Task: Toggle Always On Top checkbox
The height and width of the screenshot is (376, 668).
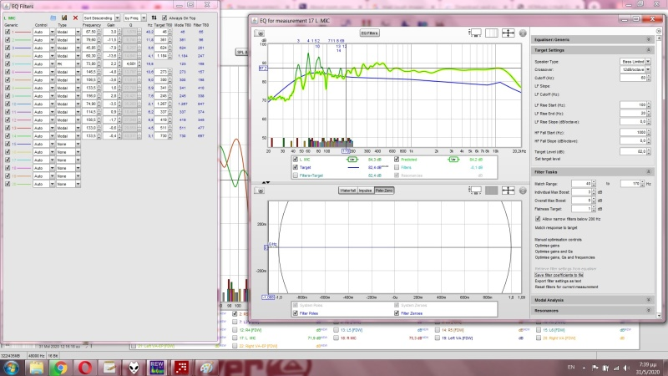Action: click(164, 18)
